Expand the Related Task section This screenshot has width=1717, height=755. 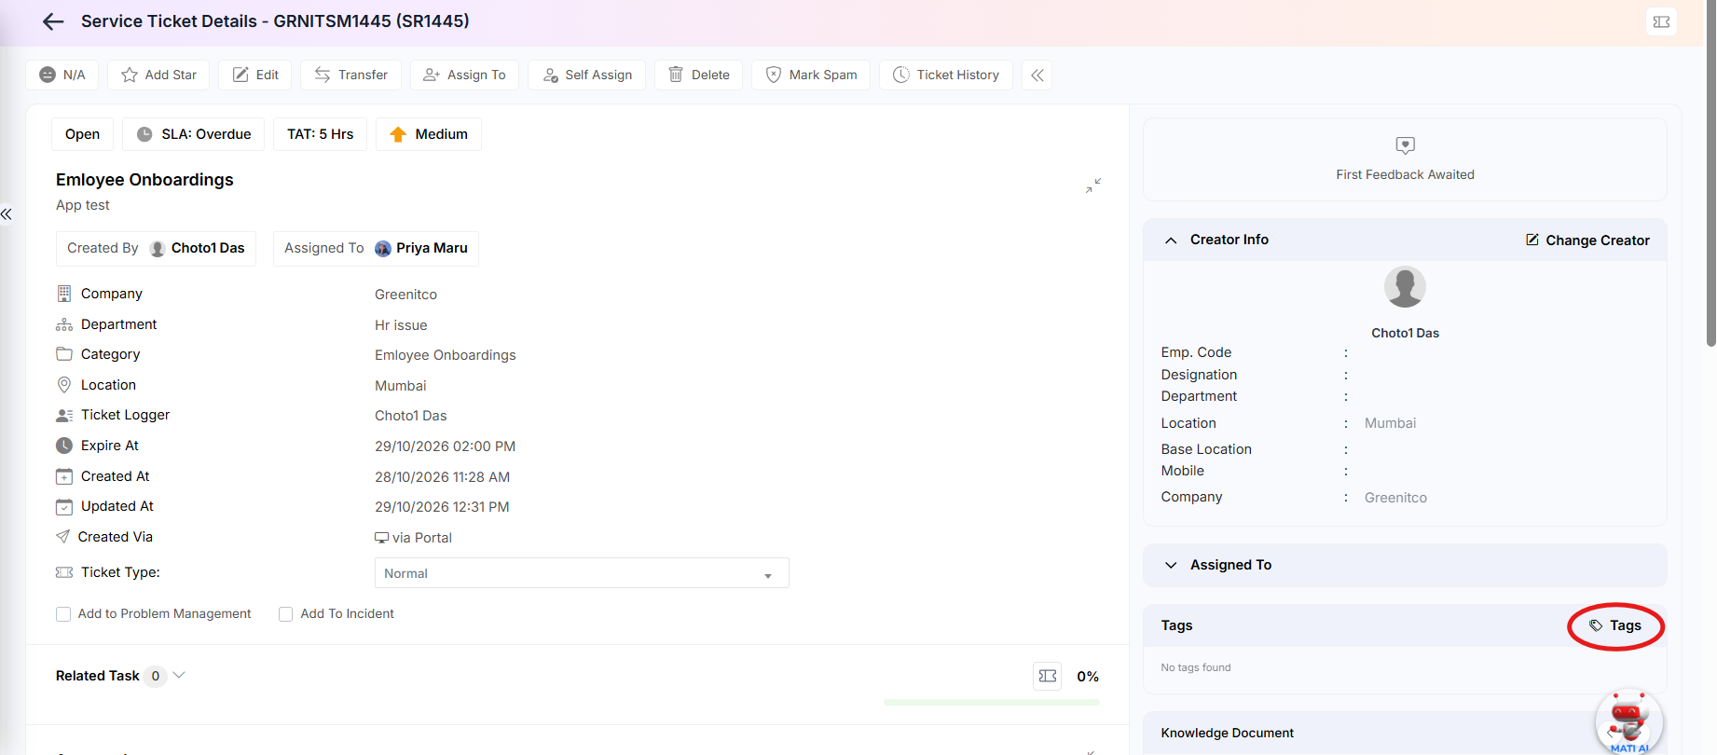[x=179, y=675]
